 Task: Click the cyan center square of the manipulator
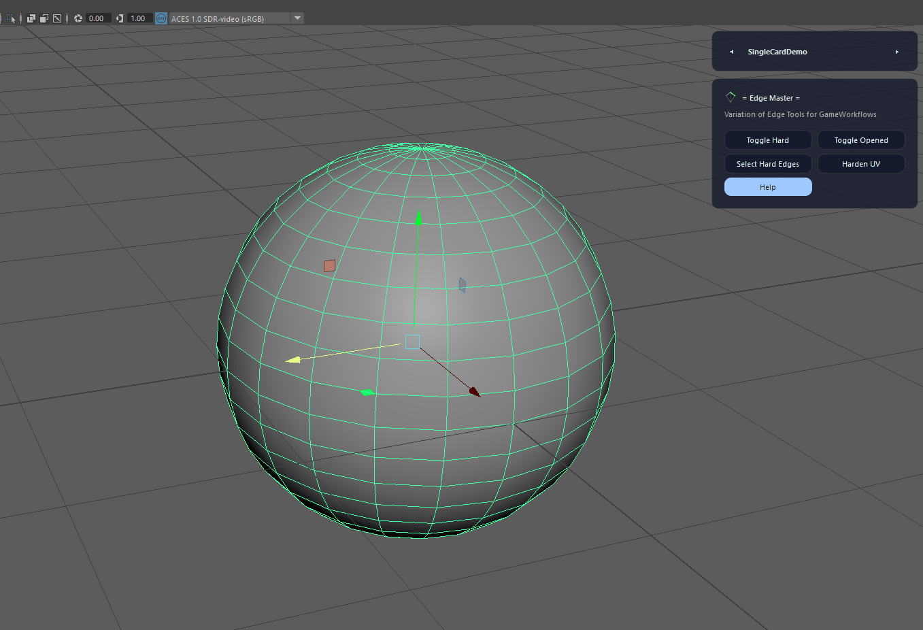412,342
